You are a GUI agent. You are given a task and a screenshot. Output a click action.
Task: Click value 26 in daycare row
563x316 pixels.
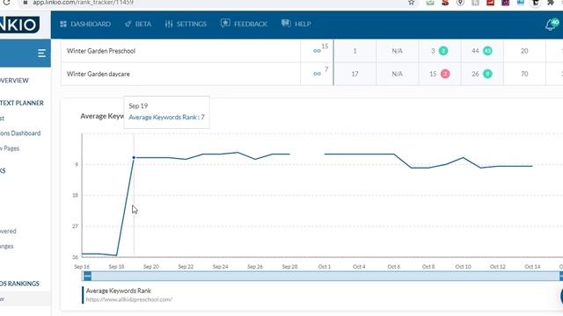pos(475,74)
